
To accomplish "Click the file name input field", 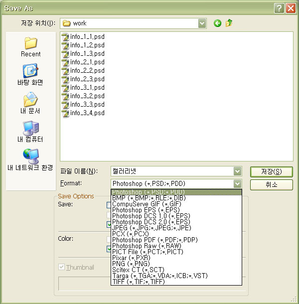I will pyautogui.click(x=171, y=171).
